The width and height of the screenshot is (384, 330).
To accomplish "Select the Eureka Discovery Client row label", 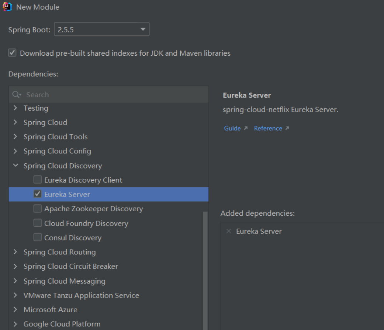I will pyautogui.click(x=83, y=180).
